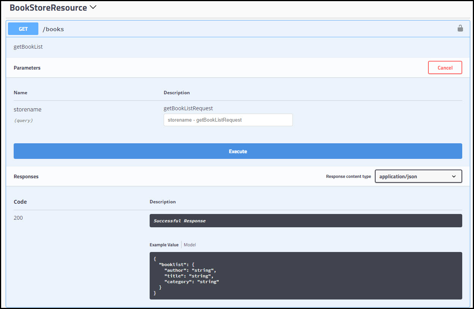Click the storename parameter name

(27, 109)
